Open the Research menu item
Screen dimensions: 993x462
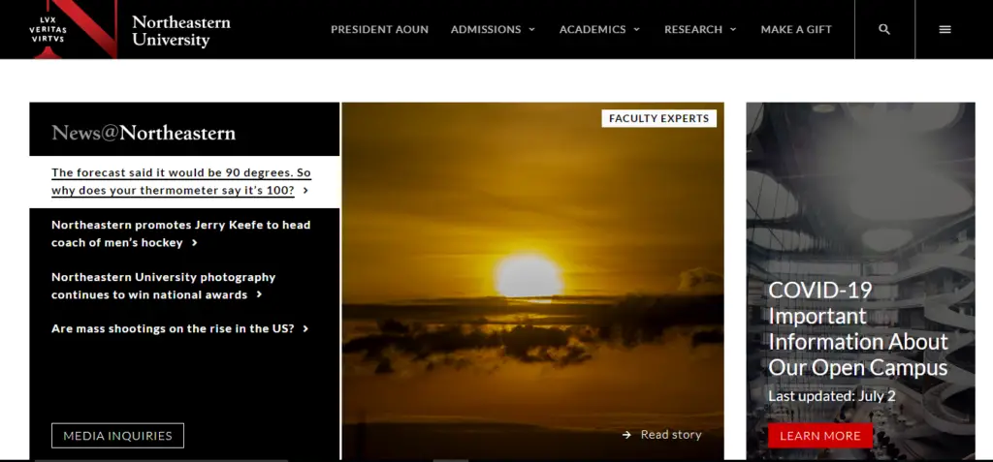[x=692, y=29]
